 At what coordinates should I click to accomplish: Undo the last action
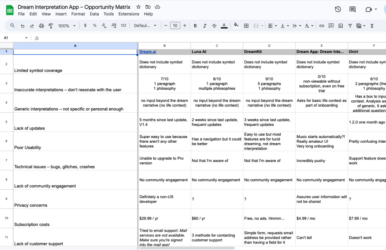23,26
